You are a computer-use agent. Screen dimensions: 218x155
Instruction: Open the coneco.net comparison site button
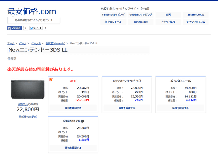[x=141, y=22]
